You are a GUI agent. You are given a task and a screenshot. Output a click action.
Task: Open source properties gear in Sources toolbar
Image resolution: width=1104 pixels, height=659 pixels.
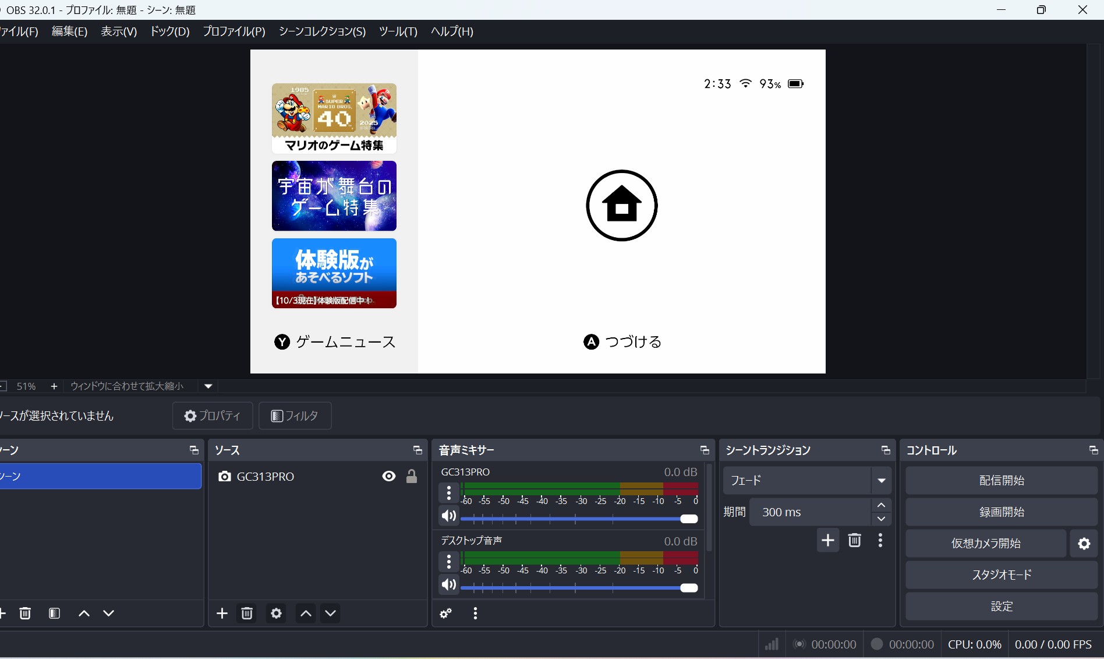276,613
